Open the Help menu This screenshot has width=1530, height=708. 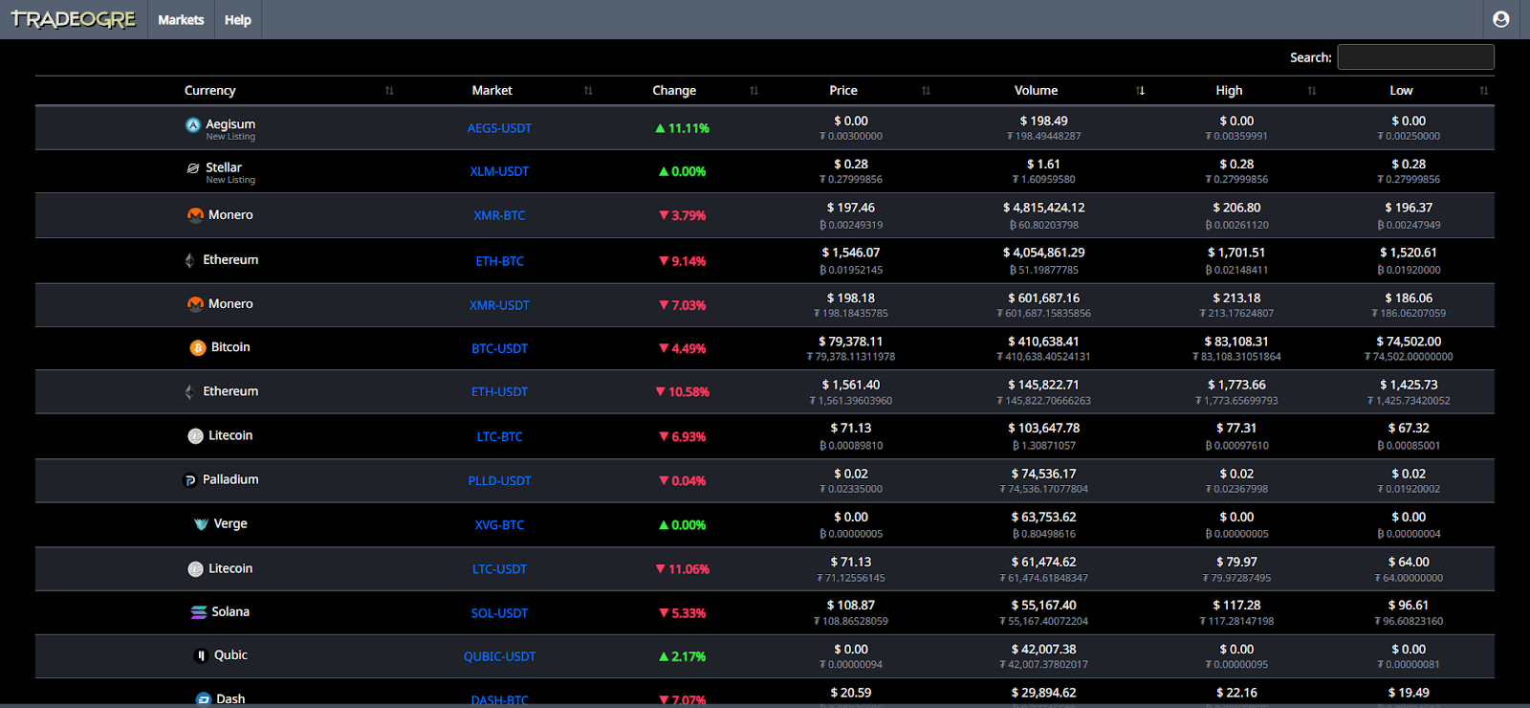(x=238, y=19)
